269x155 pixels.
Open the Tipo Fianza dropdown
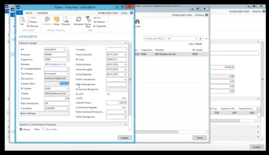point(67,74)
